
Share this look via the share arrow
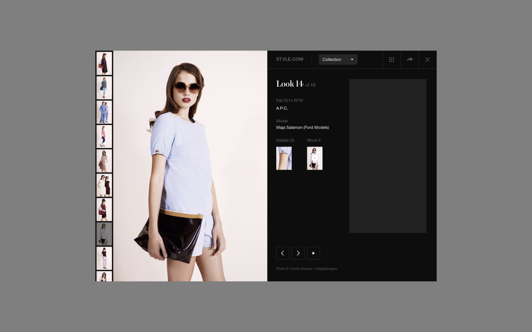410,59
